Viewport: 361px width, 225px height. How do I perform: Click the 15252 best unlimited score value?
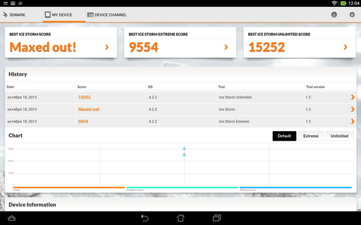pos(267,47)
